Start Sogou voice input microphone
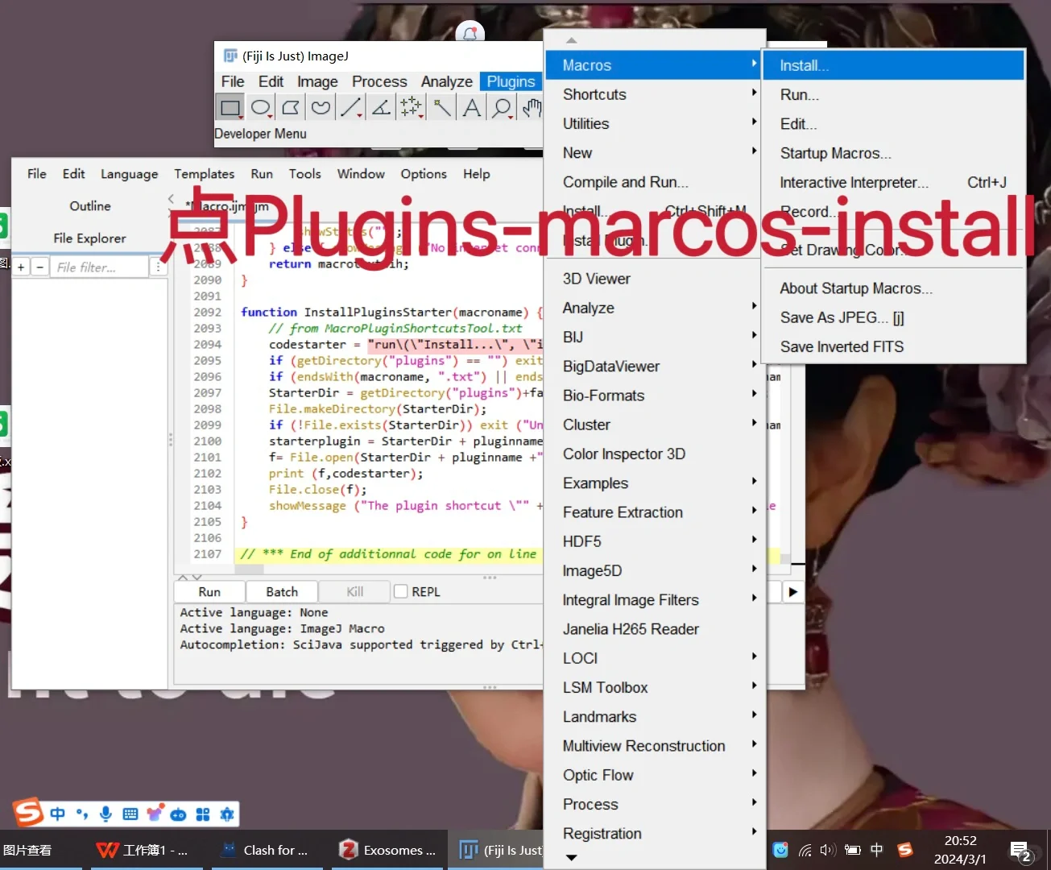Viewport: 1051px width, 870px height. click(x=106, y=814)
